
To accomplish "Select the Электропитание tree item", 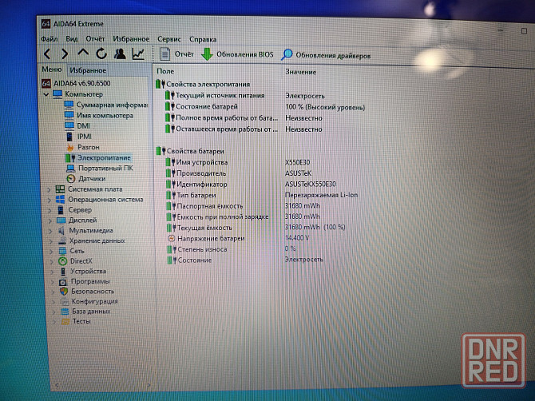I will point(104,157).
